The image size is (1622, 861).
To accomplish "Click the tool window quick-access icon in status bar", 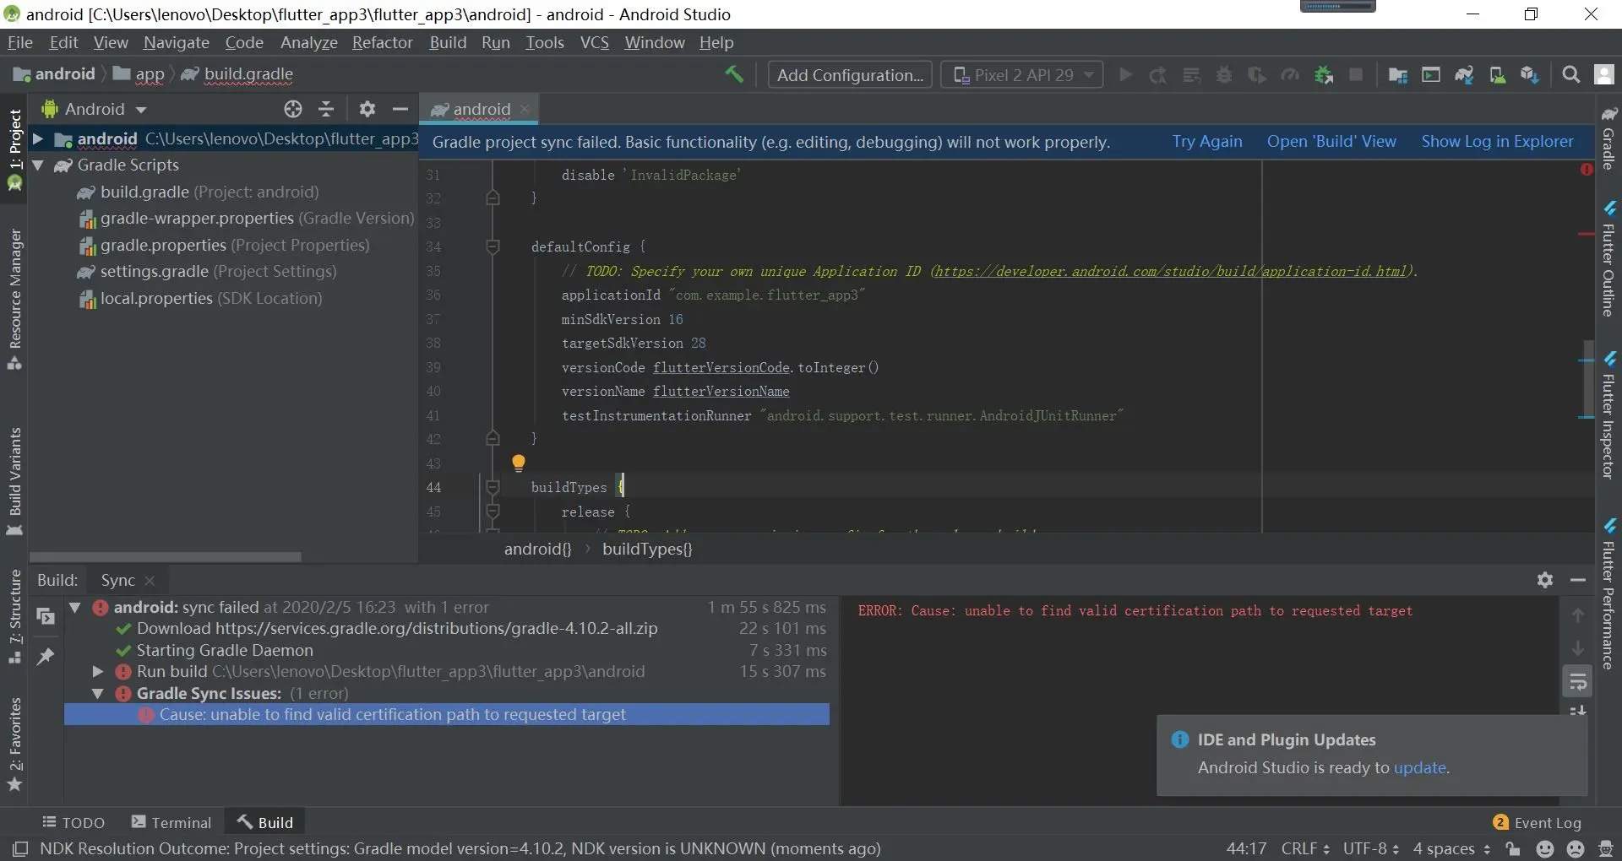I will tap(20, 848).
